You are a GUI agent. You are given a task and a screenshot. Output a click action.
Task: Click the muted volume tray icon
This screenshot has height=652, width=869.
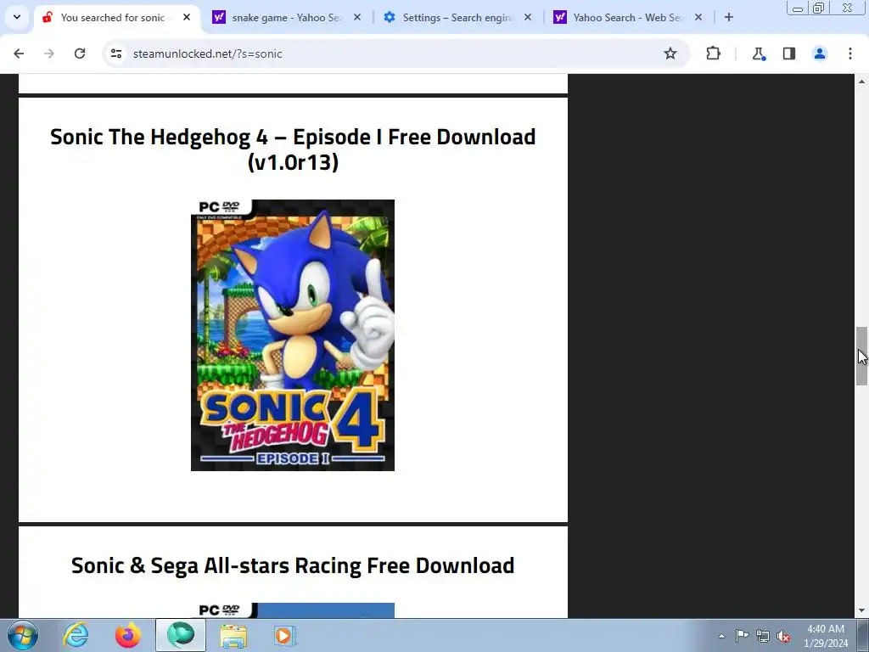pyautogui.click(x=783, y=636)
